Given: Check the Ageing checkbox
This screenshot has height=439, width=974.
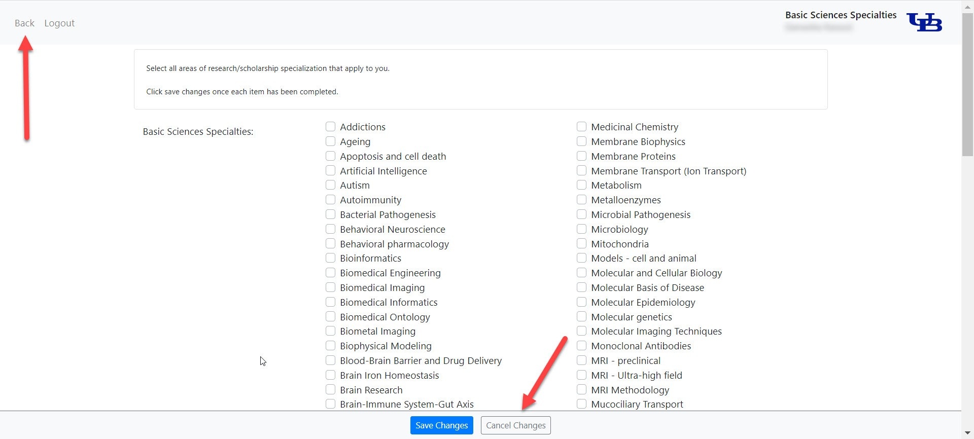Looking at the screenshot, I should pos(331,141).
